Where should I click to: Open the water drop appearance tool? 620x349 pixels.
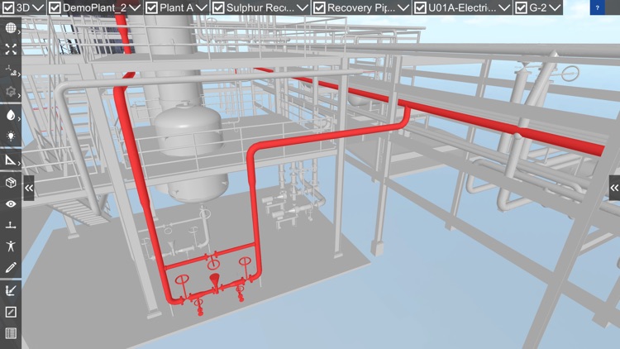(x=11, y=115)
